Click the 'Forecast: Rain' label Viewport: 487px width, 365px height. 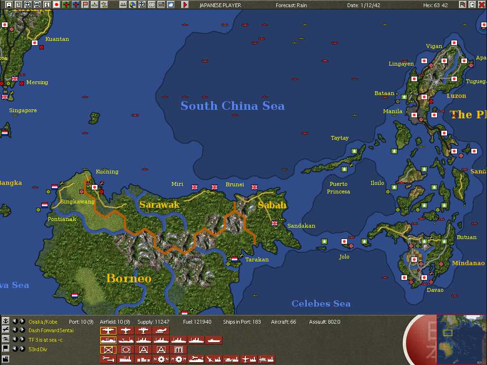(292, 5)
